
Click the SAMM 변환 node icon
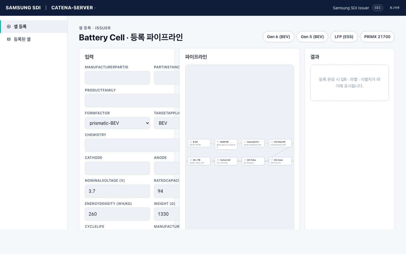point(218,142)
